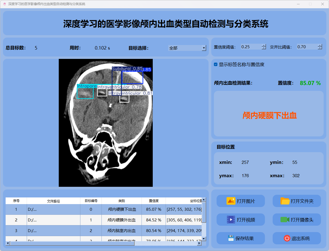Click the 用时 value 0.102 s
The image size is (329, 251).
pos(102,48)
